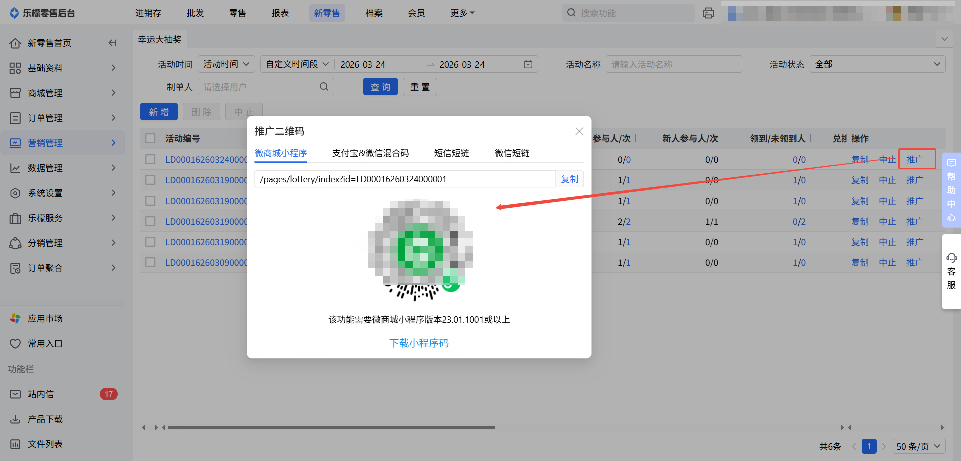Open 应用市场 colorful app icon

[15, 319]
